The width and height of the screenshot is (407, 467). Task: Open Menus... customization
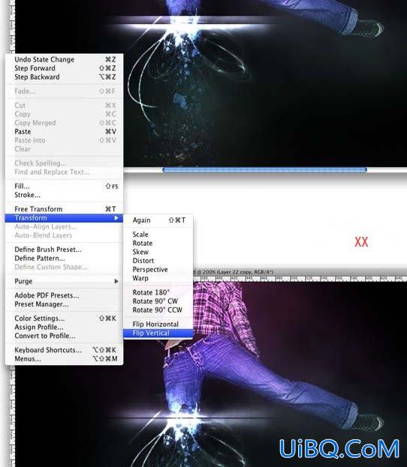[x=64, y=358]
